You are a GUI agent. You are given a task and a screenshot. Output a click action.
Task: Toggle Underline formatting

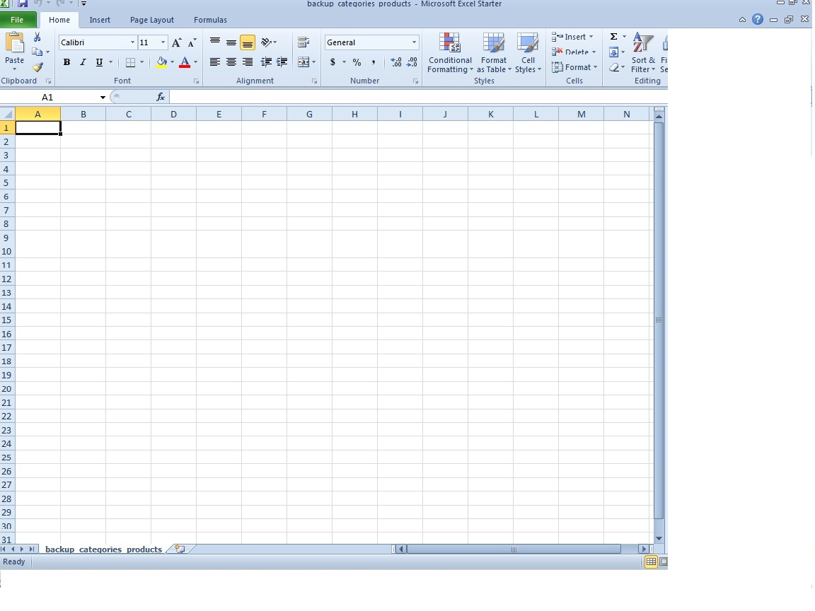(x=99, y=62)
